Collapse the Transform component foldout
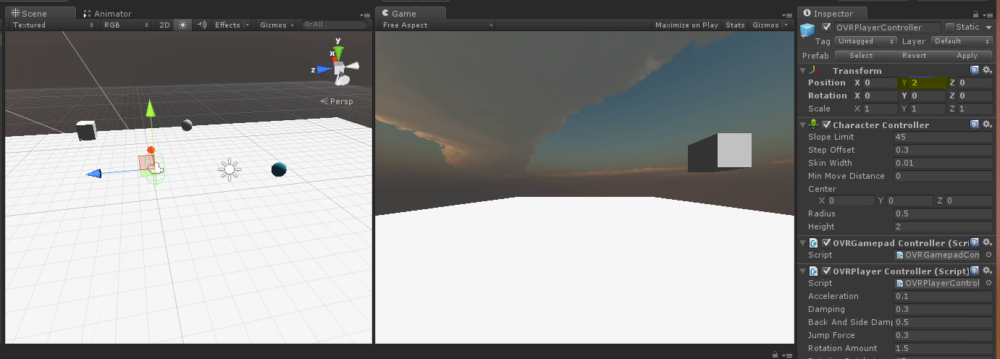This screenshot has width=1000, height=359. coord(802,70)
